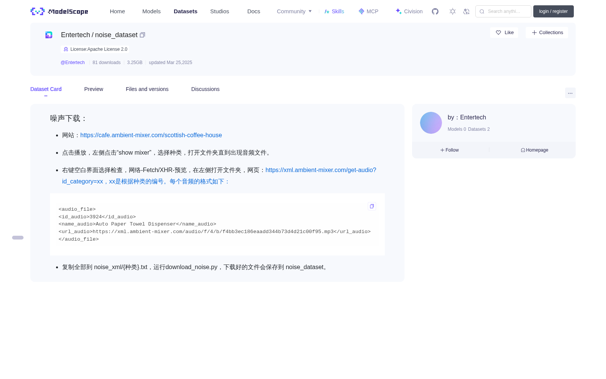Click the floating side handle on left
This screenshot has height=379, width=606.
pyautogui.click(x=18, y=238)
